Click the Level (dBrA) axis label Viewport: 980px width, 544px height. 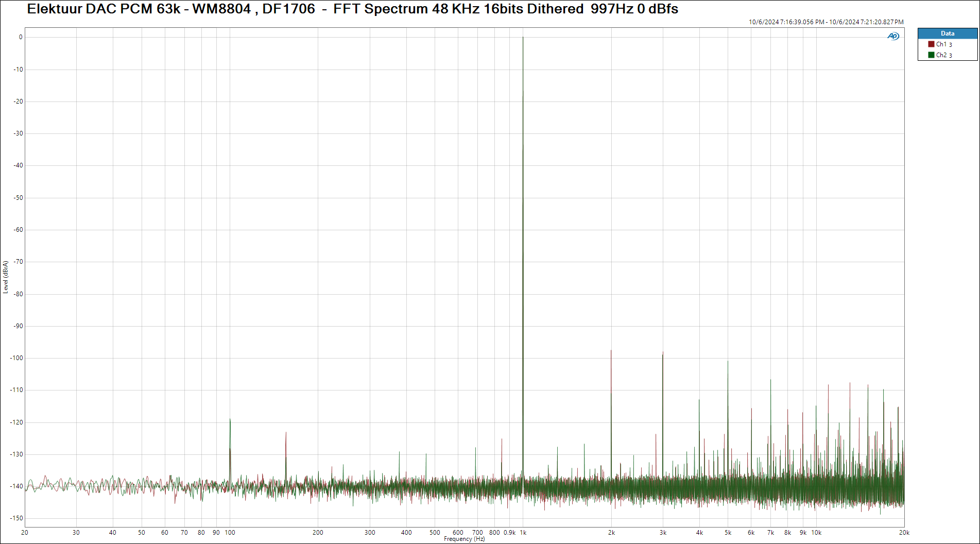pos(6,277)
